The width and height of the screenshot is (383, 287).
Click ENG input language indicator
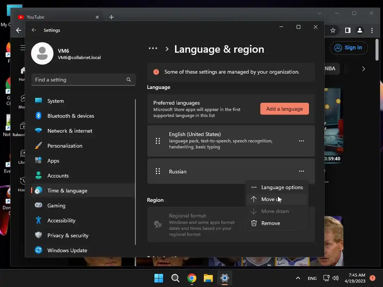pos(312,278)
